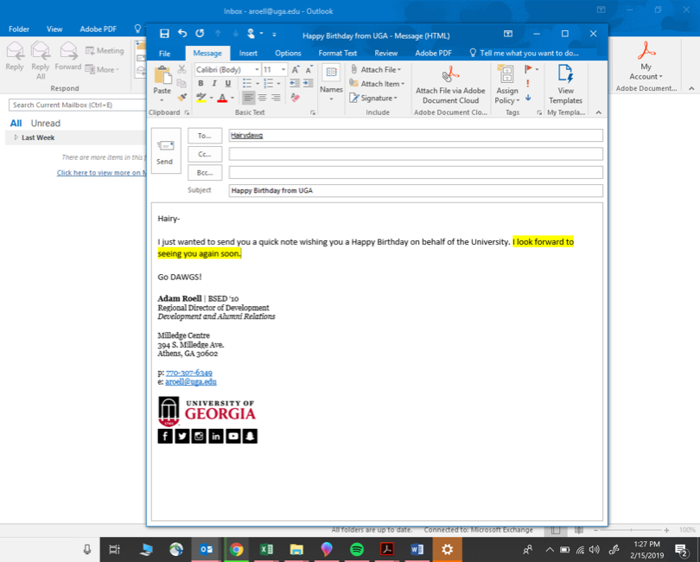The height and width of the screenshot is (562, 700).
Task: Open the address book Names icon
Action: (x=331, y=73)
